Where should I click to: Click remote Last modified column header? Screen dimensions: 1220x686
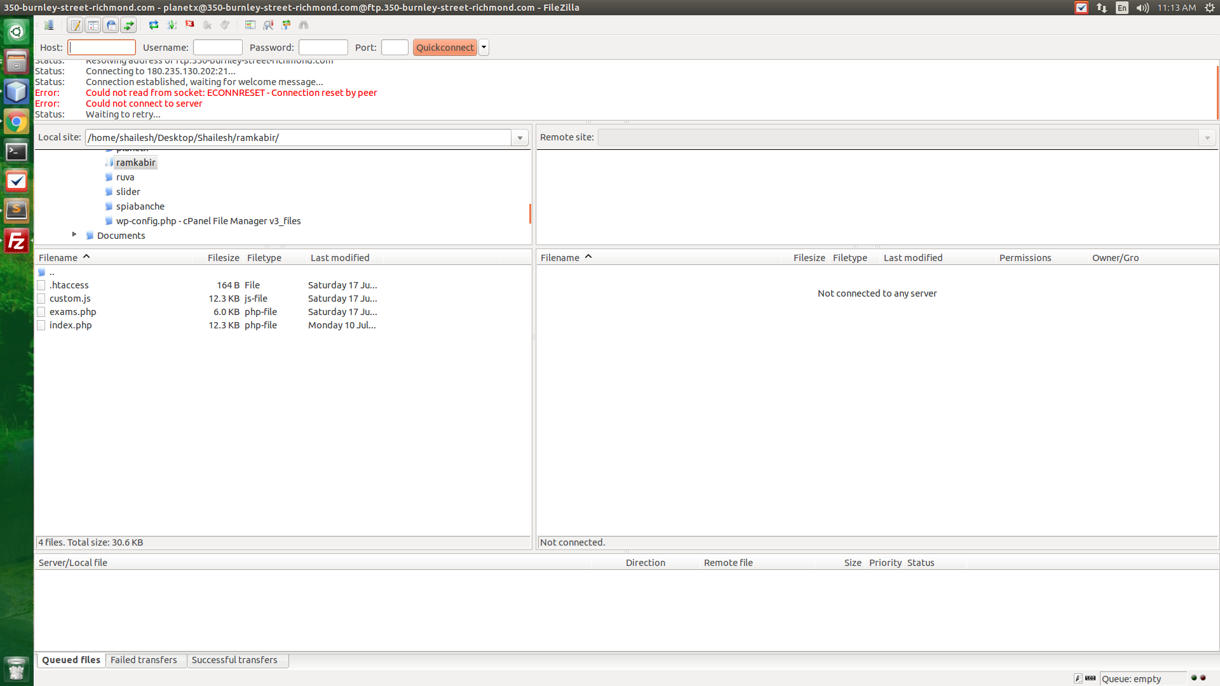937,257
